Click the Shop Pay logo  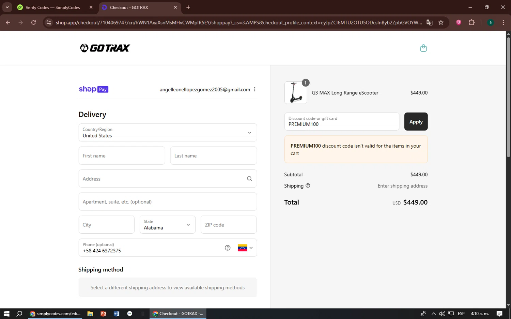click(94, 89)
